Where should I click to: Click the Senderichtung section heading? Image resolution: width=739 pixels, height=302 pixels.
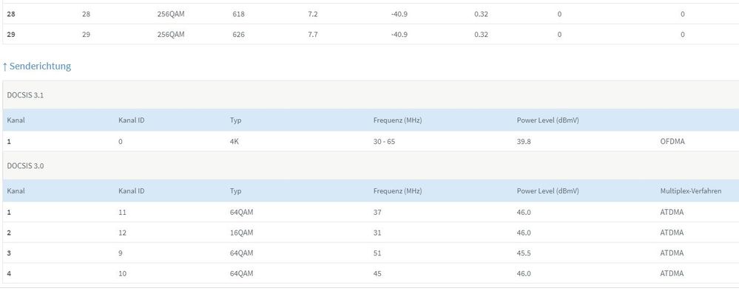pyautogui.click(x=37, y=66)
